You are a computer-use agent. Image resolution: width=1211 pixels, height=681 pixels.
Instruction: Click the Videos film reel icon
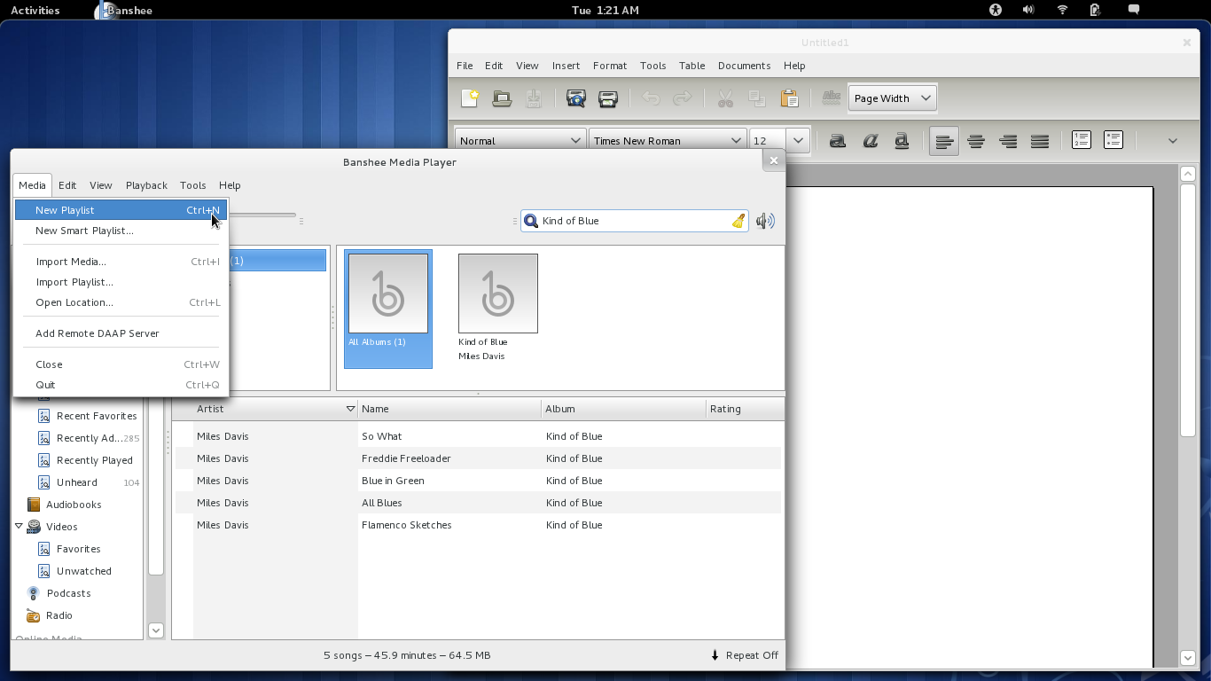34,527
